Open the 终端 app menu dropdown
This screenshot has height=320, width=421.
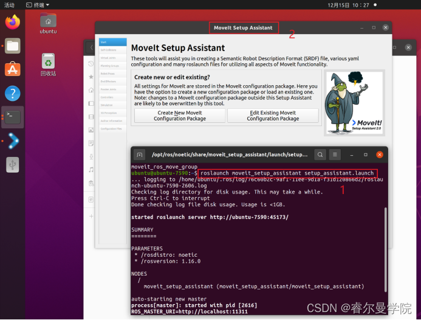(38, 5)
